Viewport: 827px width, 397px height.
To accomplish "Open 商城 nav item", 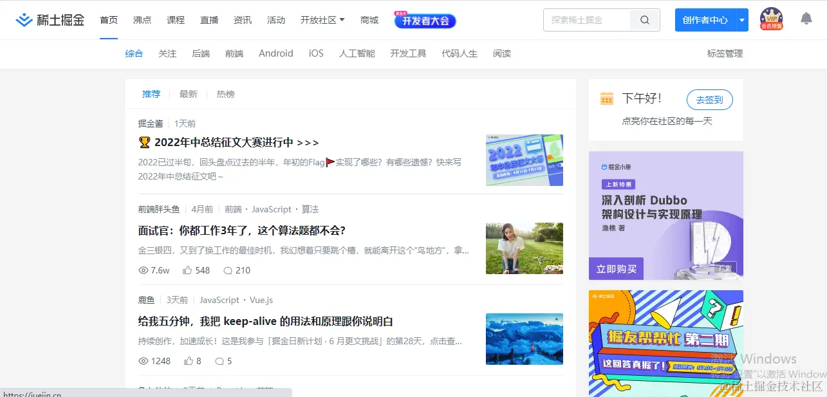I will (369, 20).
